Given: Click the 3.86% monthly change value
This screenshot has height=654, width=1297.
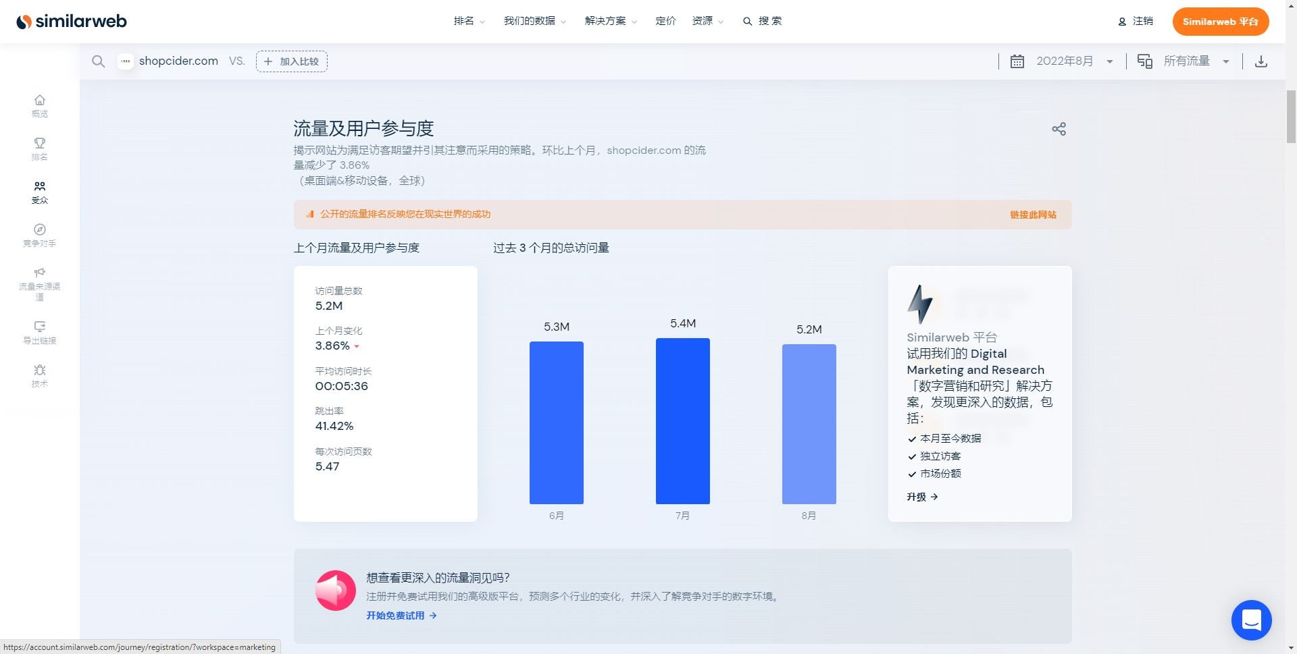Looking at the screenshot, I should click(332, 346).
